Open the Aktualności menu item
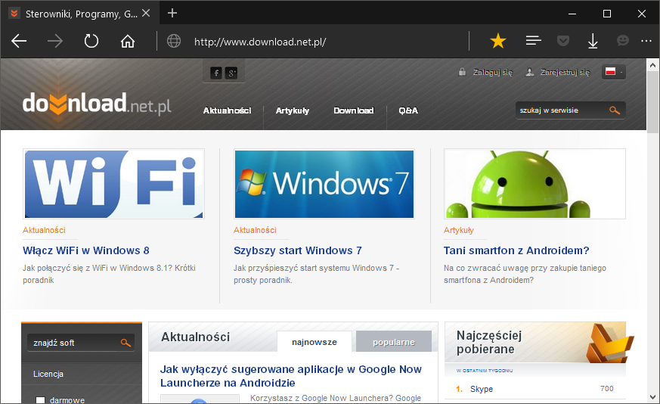This screenshot has width=660, height=404. click(227, 110)
